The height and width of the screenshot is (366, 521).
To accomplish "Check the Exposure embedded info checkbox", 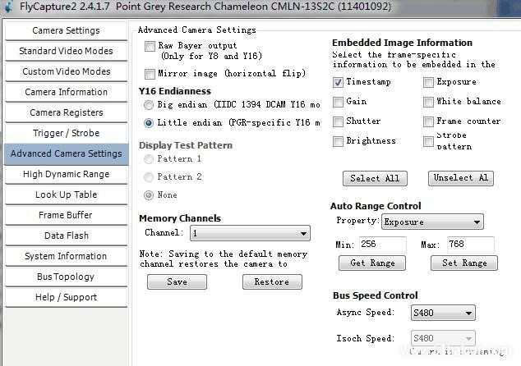I will [428, 82].
